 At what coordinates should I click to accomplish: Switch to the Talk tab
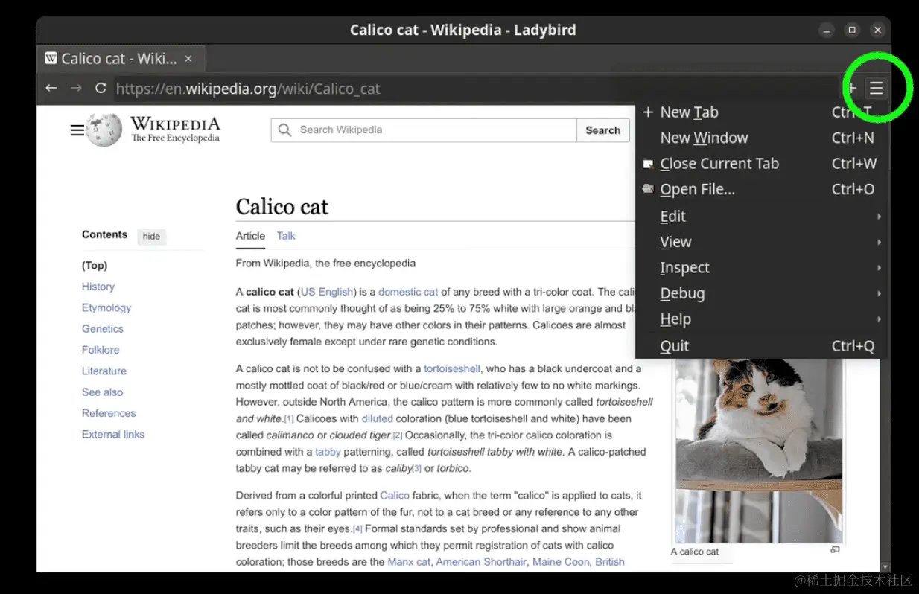(286, 236)
